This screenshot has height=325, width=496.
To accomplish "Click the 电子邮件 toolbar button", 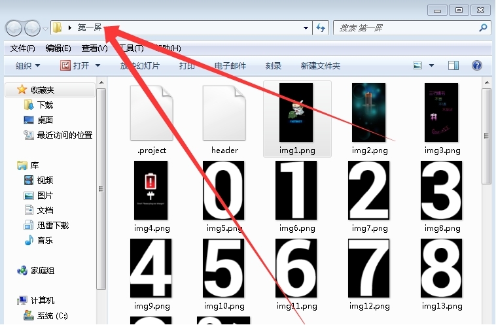I will pos(230,66).
